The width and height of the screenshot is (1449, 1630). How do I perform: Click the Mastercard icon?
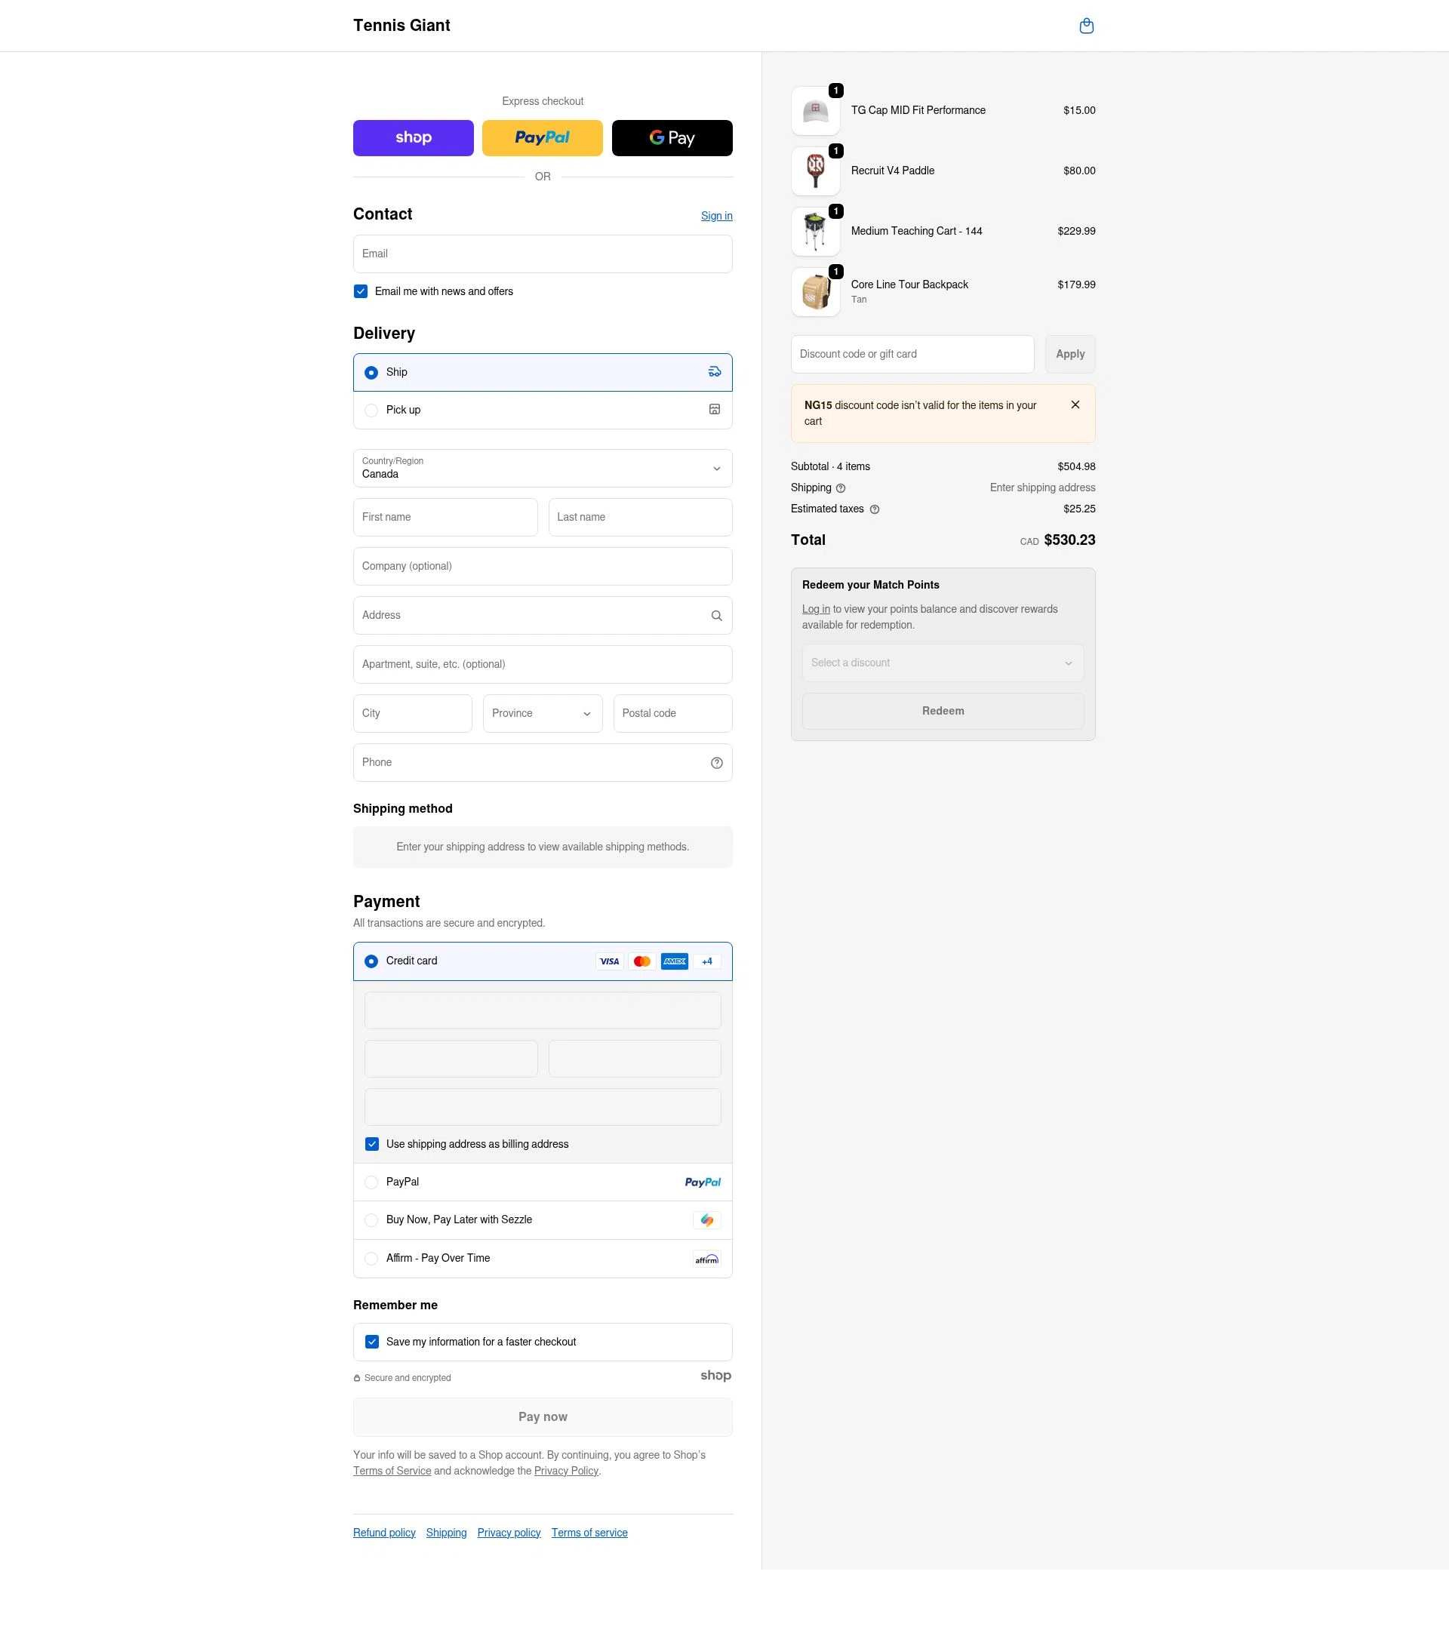(642, 961)
